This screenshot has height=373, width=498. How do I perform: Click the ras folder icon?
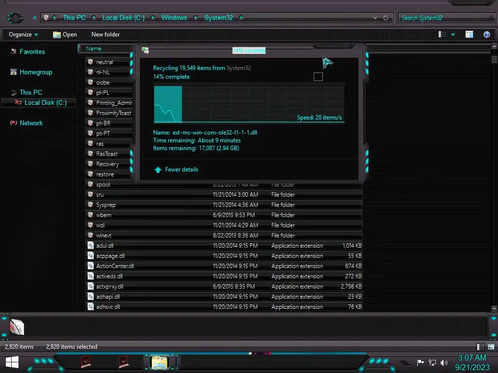(x=90, y=143)
